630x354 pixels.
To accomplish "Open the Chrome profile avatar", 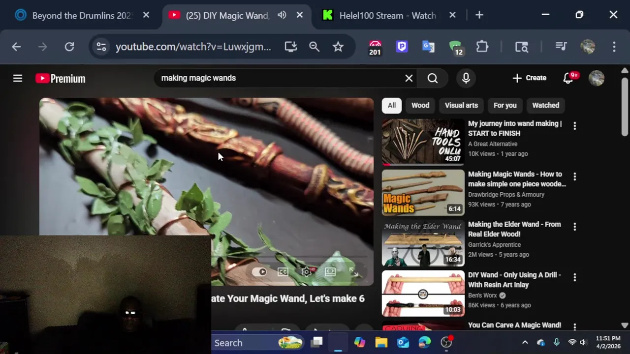I will point(588,47).
